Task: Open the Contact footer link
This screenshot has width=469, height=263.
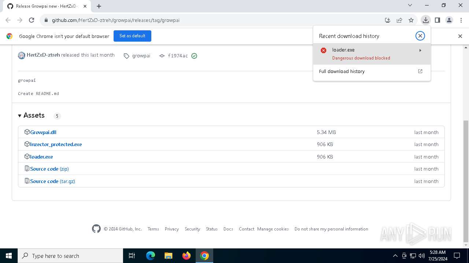Action: [x=247, y=229]
